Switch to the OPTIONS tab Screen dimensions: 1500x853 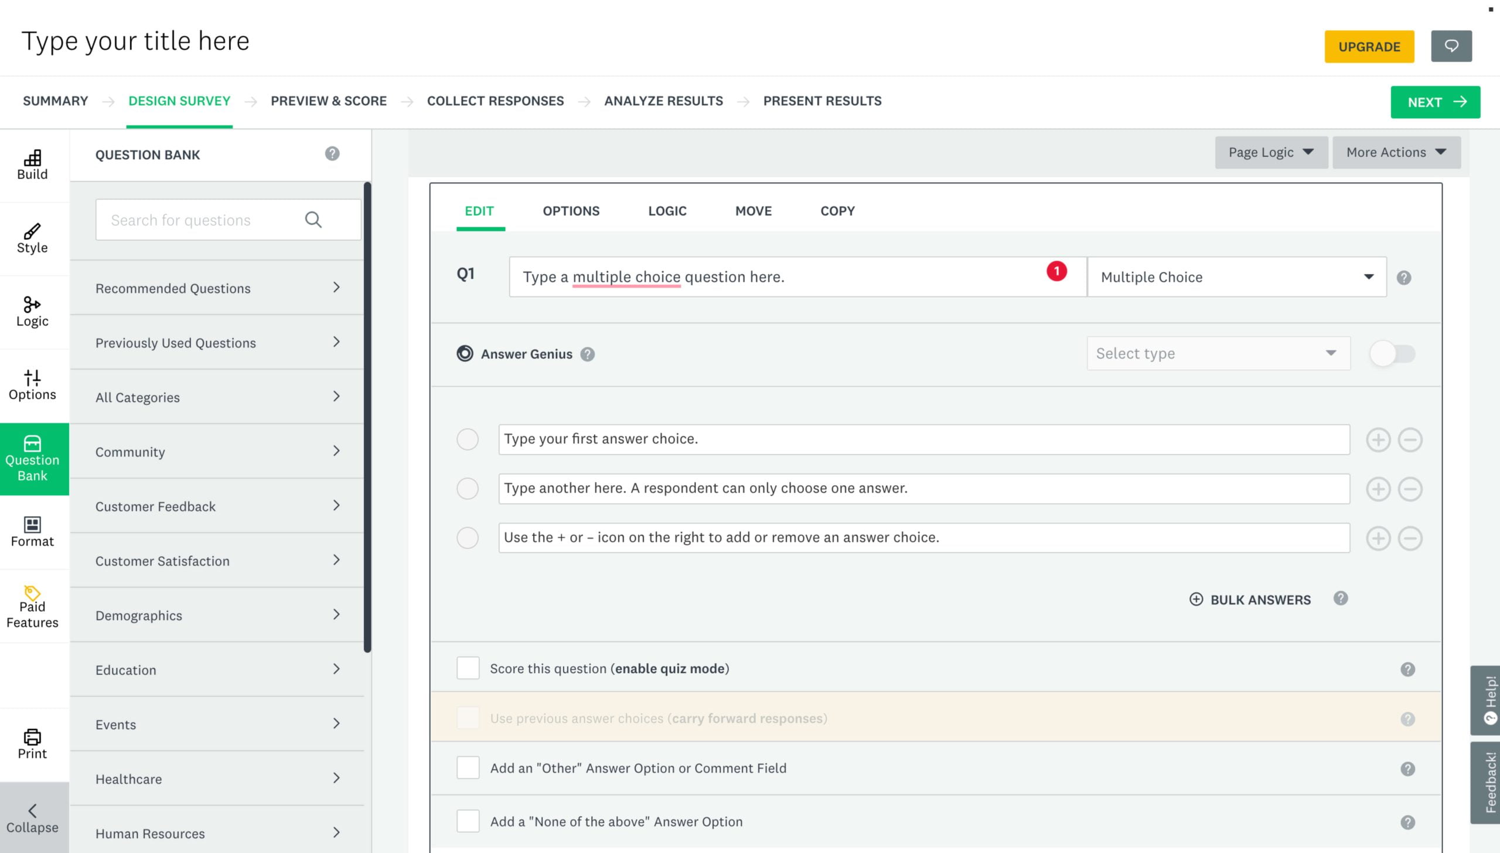click(x=570, y=210)
